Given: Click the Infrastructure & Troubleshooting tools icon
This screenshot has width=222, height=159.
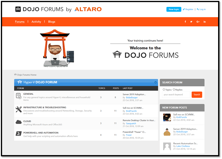Looking at the screenshot, I should coord(19,109).
